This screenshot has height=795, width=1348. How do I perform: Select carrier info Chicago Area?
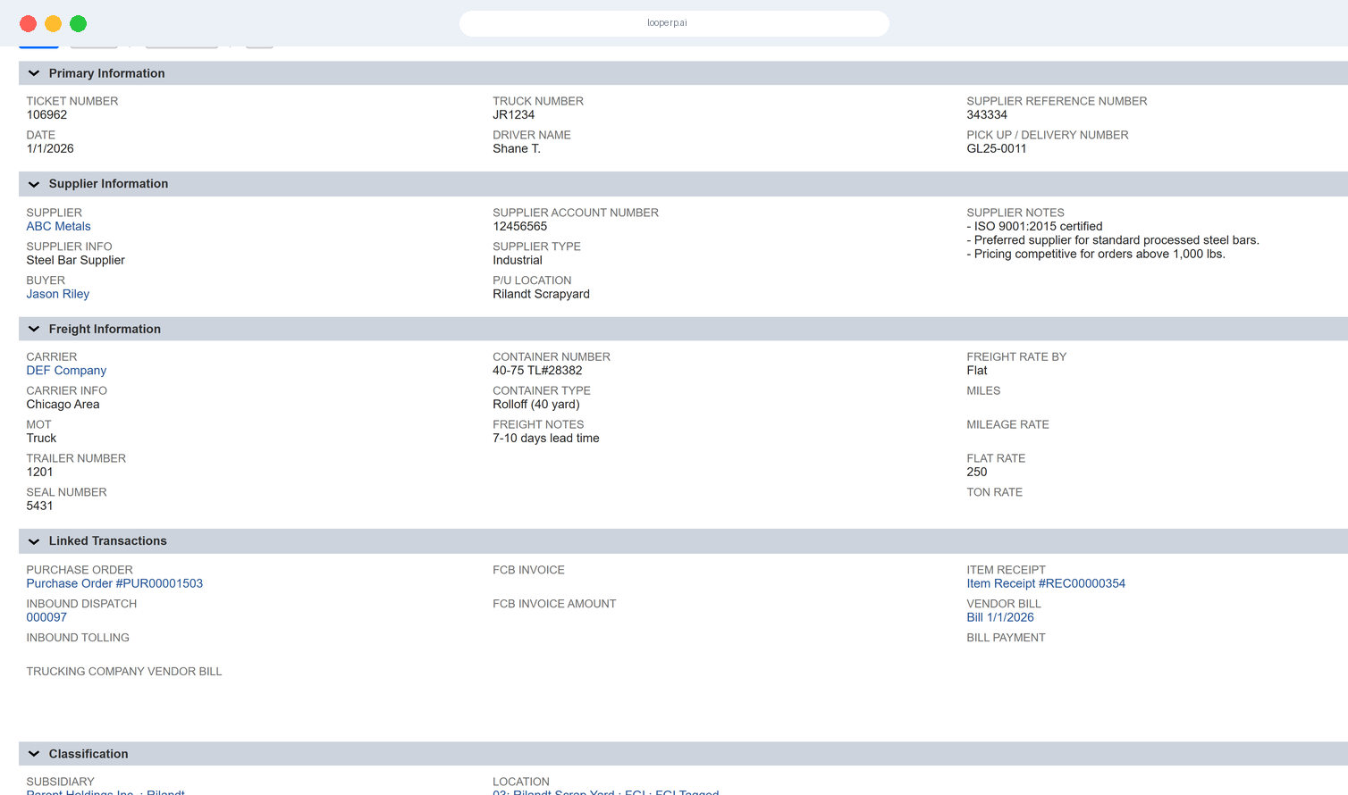(63, 405)
